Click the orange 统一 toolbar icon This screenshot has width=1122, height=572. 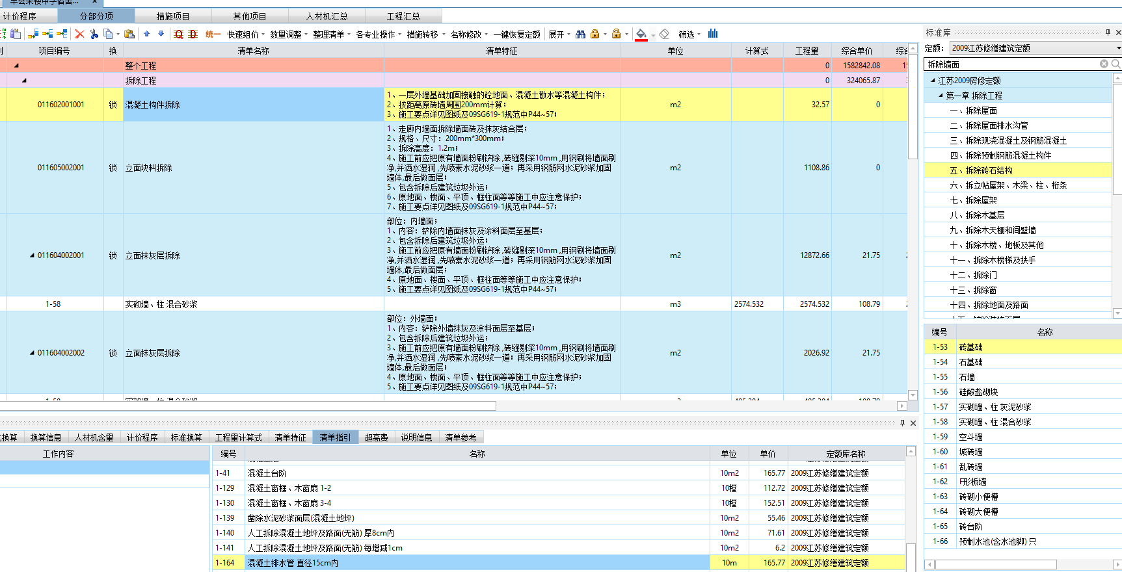[x=213, y=34]
